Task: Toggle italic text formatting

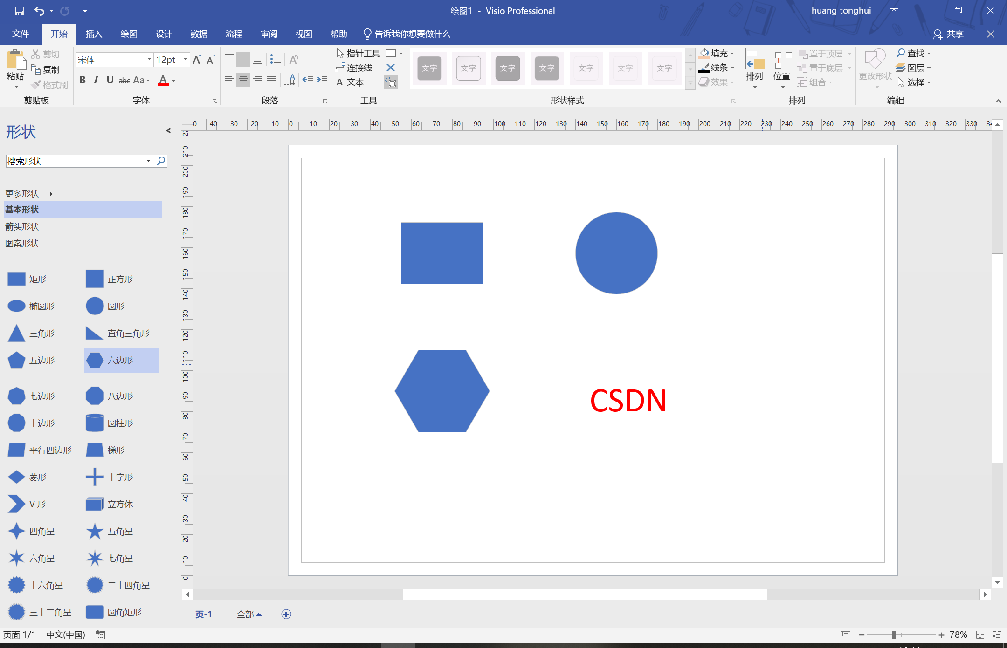Action: click(96, 80)
